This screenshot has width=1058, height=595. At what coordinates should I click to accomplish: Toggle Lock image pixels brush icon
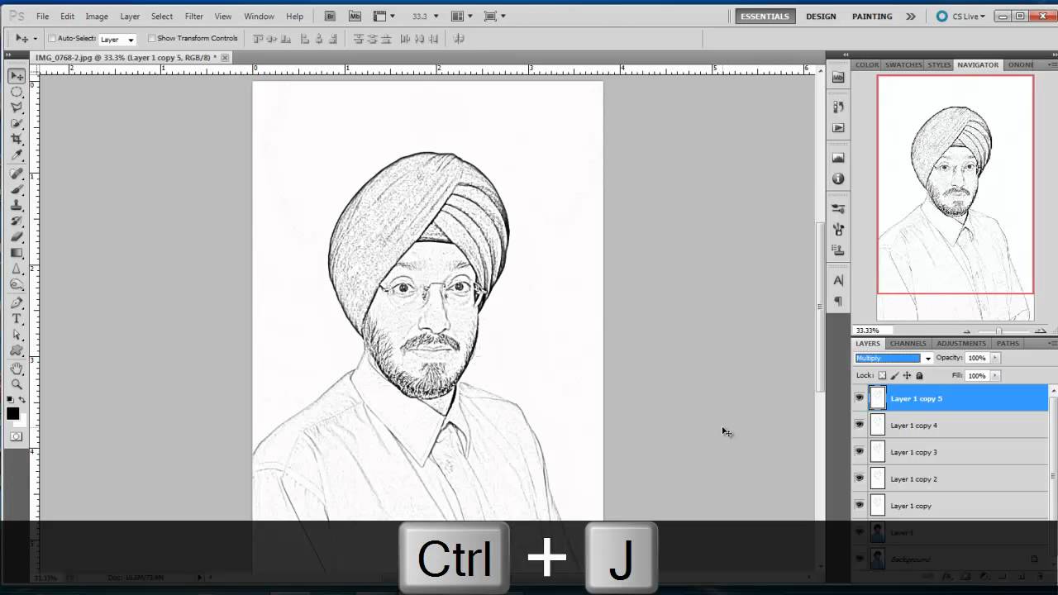point(894,375)
